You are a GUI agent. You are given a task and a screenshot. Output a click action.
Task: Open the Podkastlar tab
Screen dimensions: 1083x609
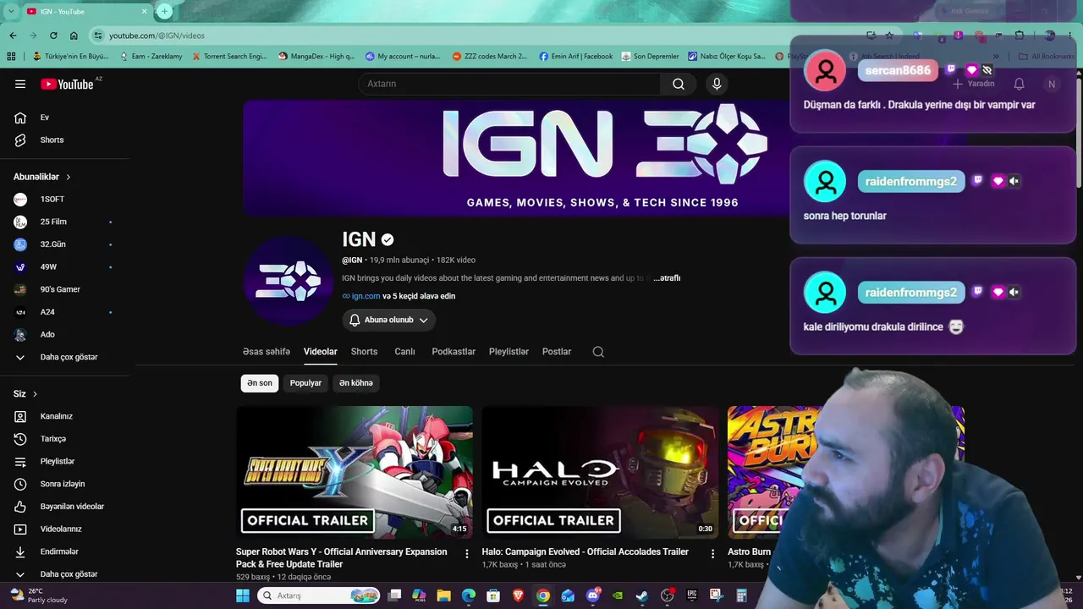454,352
